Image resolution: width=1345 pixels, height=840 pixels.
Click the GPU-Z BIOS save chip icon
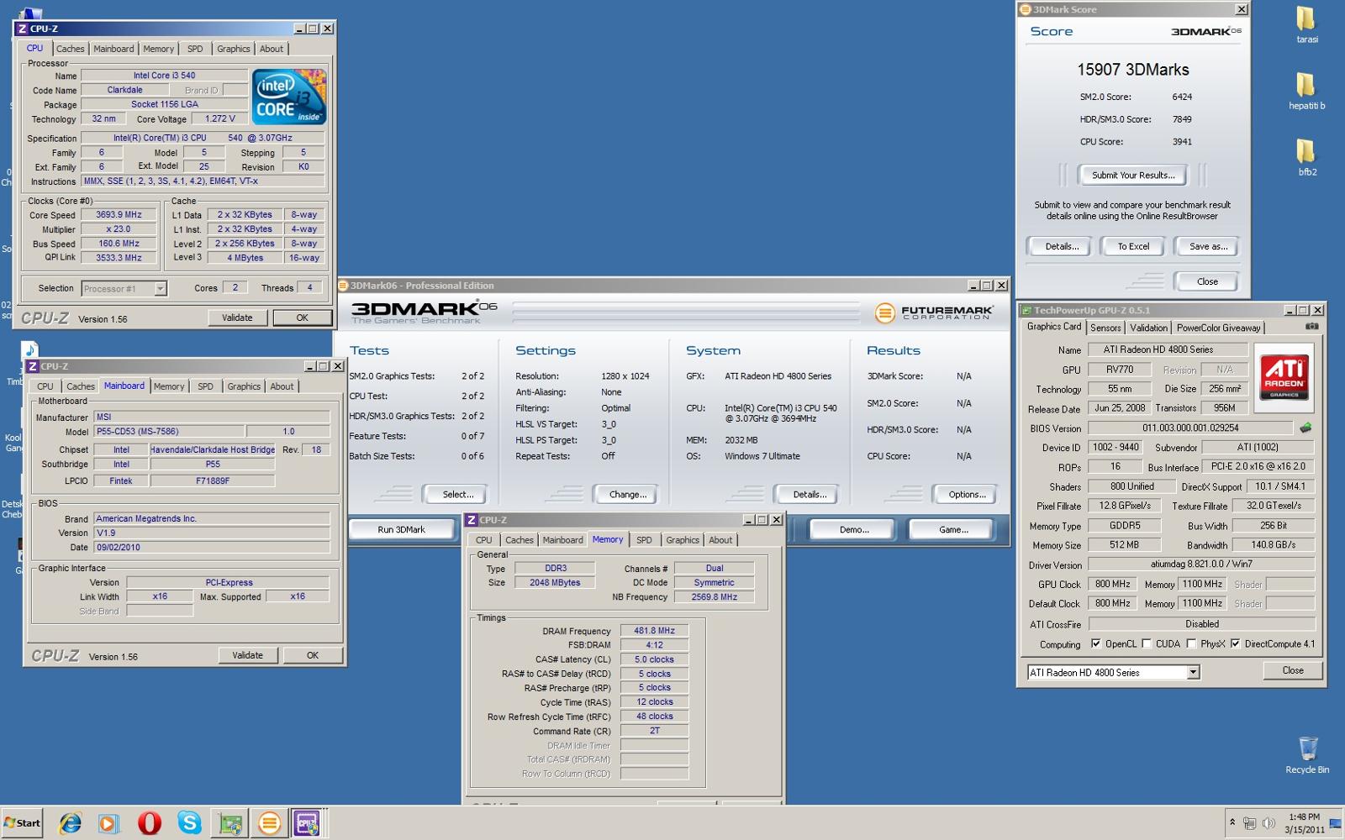tap(1305, 428)
